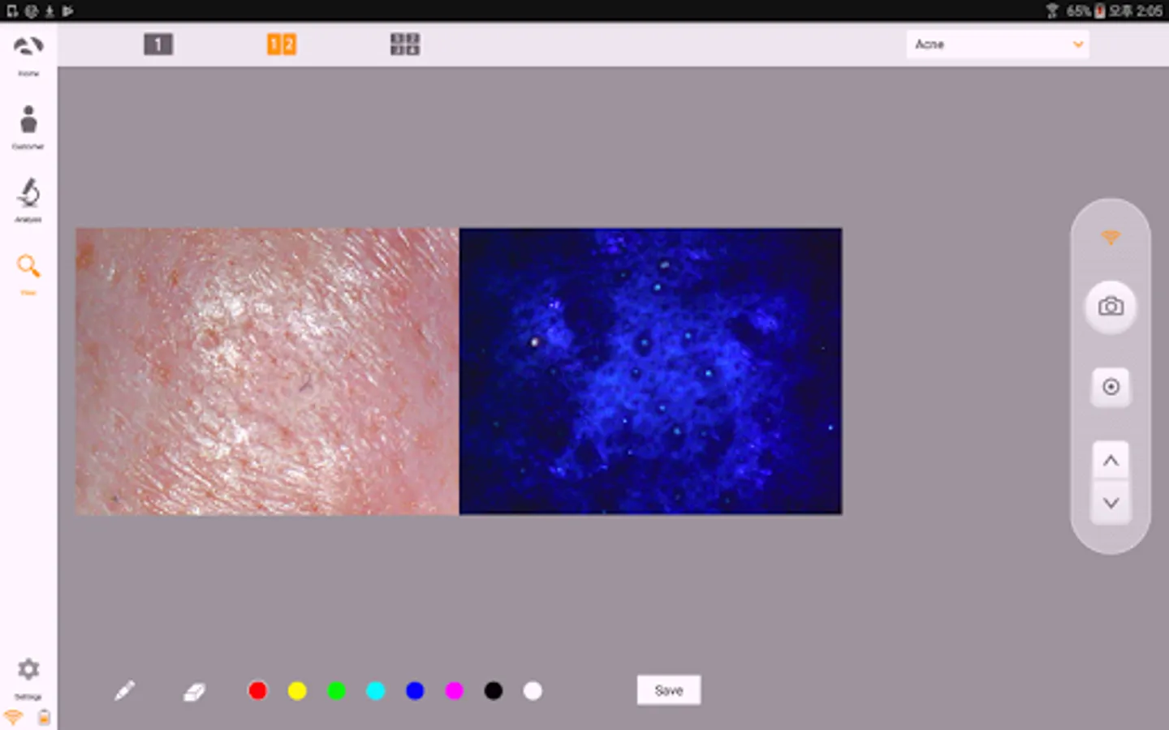Viewport: 1169px width, 730px height.
Task: Pick the magenta color swatch
Action: [x=454, y=690]
